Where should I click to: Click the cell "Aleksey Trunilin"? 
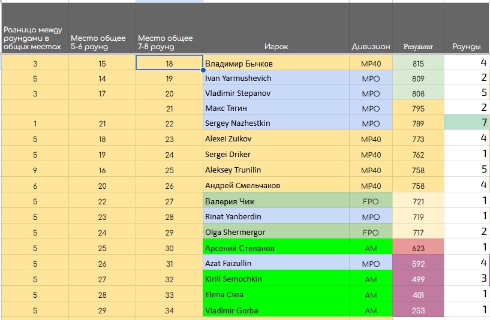tap(276, 169)
